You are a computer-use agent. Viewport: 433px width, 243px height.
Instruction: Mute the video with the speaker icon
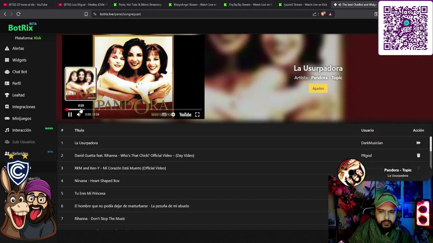79,114
